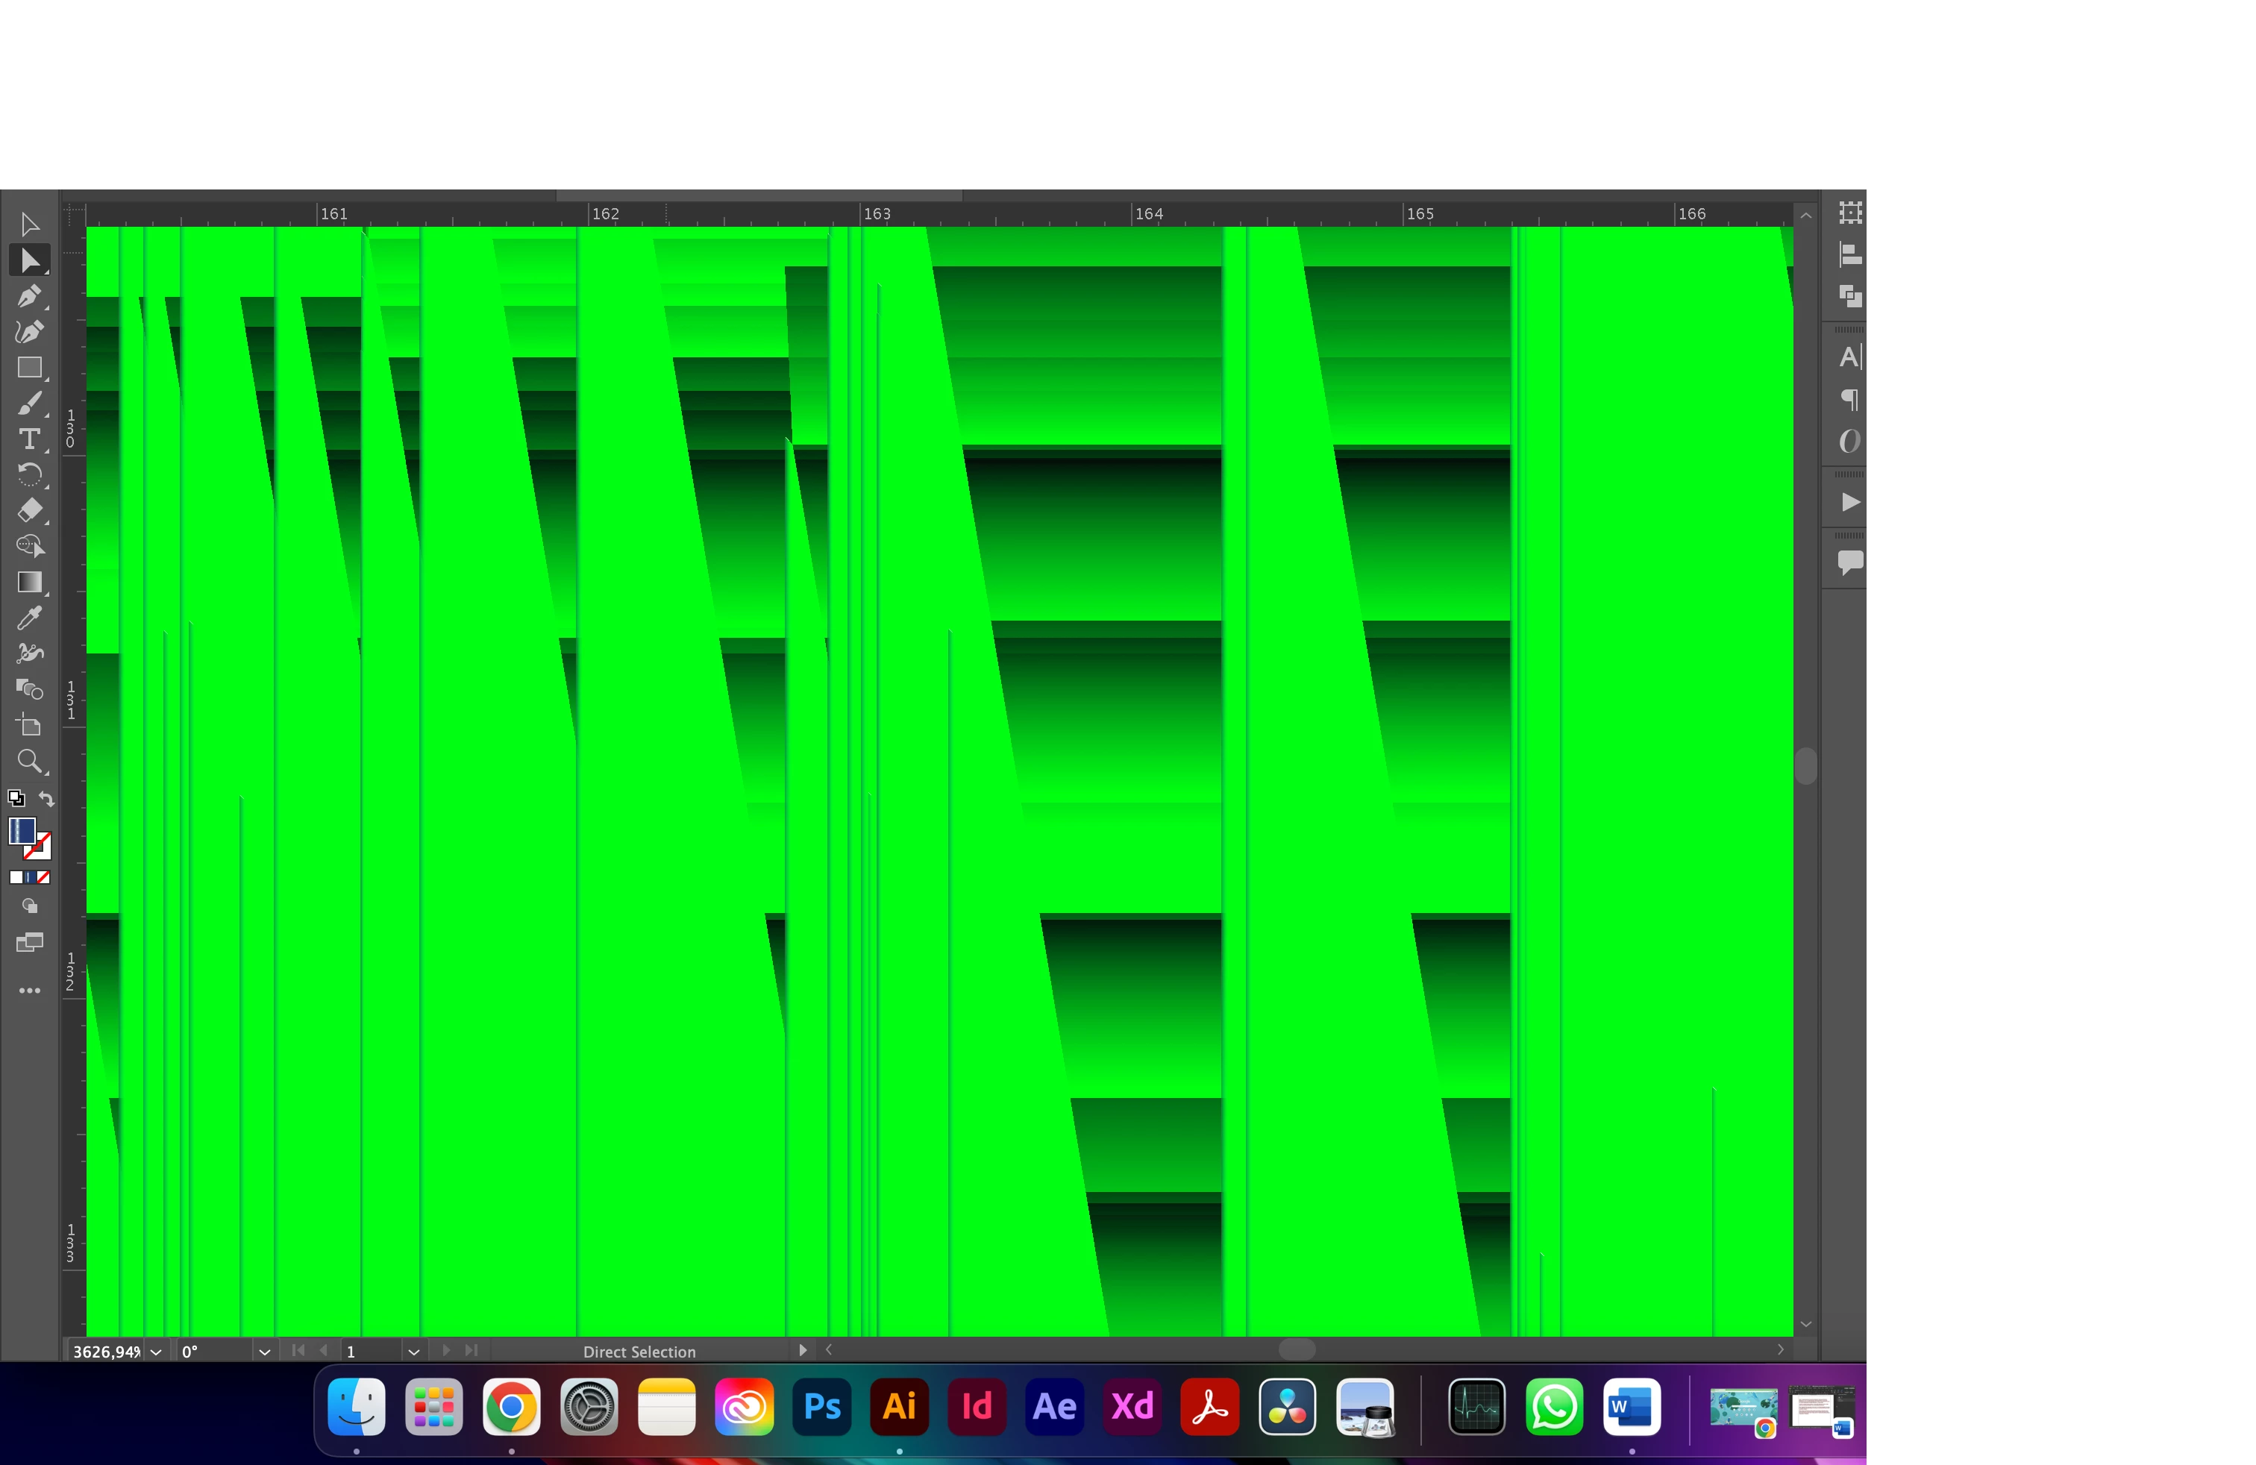Screen dimensions: 2256x1465
Task: Choose the Curvature tool
Action: 29,332
